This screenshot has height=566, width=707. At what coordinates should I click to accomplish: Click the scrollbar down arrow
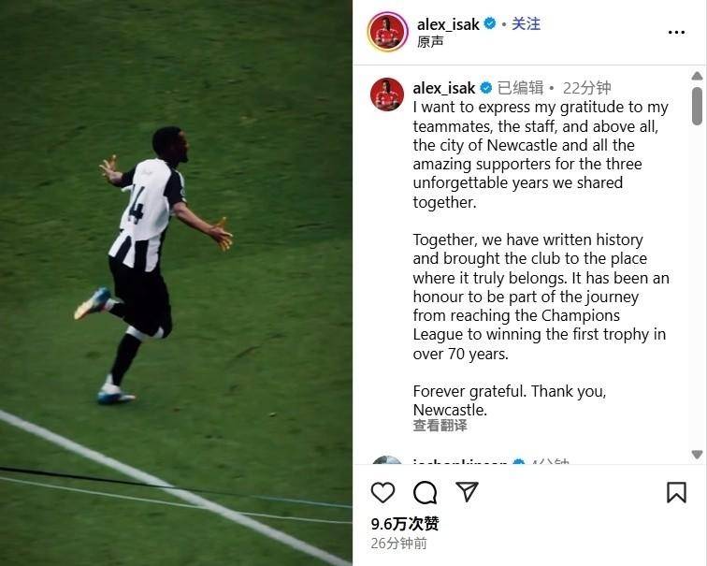(x=697, y=455)
